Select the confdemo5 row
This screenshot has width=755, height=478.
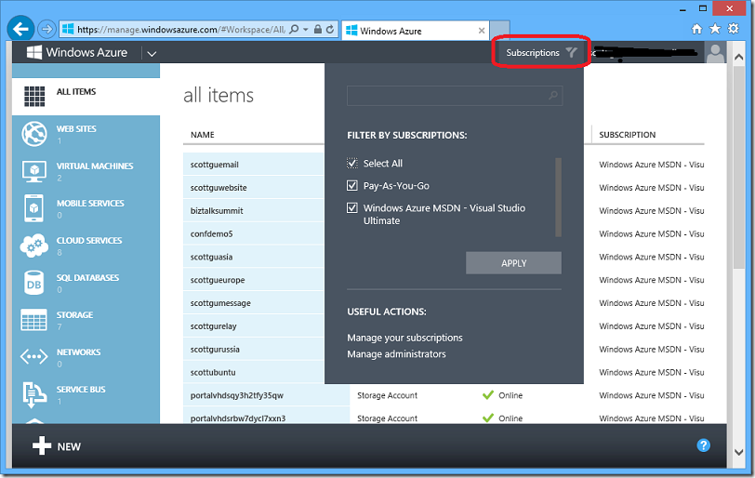point(253,233)
